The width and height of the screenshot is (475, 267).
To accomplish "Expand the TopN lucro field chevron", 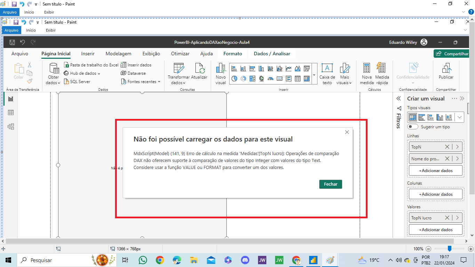I will point(457,218).
